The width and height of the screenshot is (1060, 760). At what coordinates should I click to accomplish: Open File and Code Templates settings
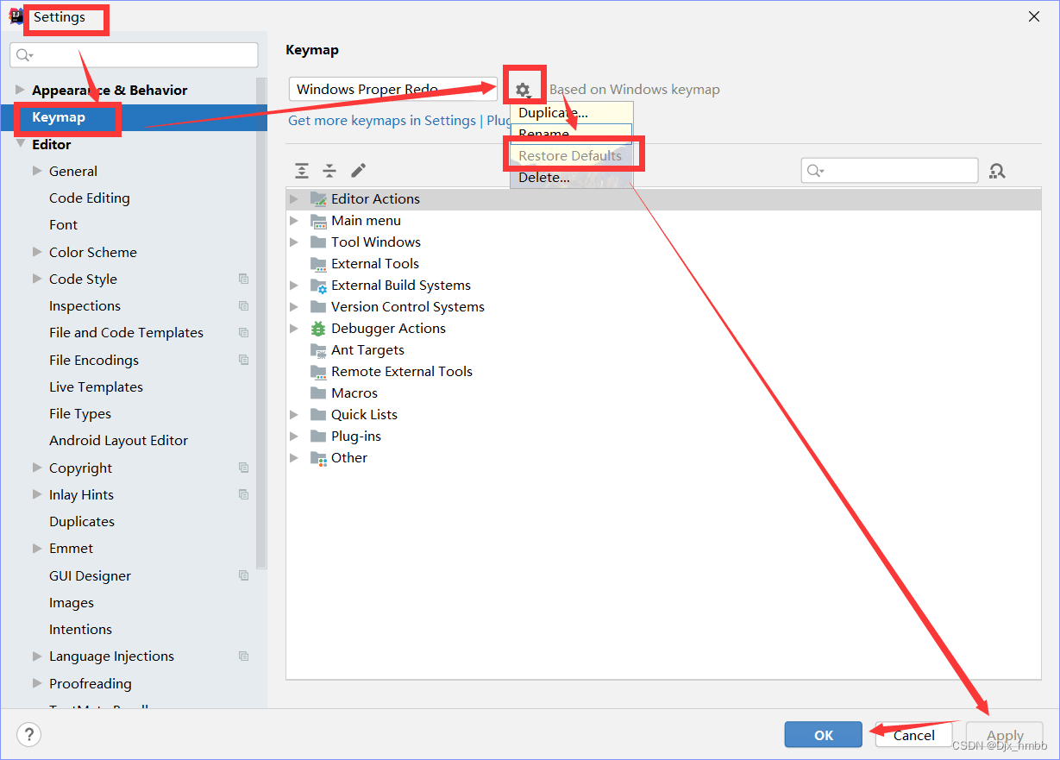coord(126,333)
